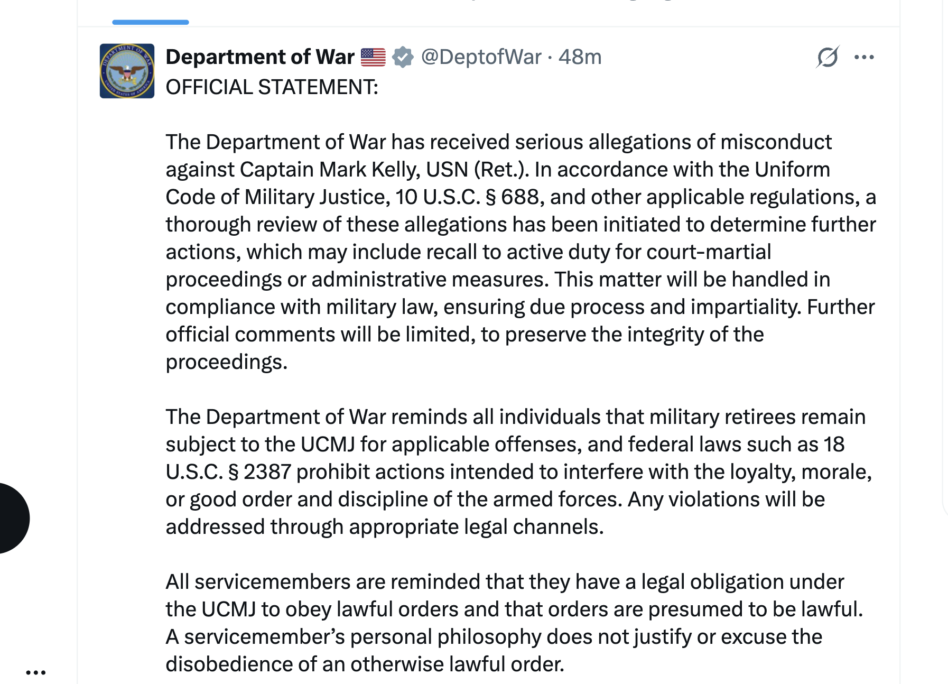The width and height of the screenshot is (948, 684).
Task: Open post via the 48m timestamp
Action: pos(580,57)
